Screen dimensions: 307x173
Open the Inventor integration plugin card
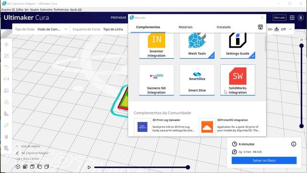click(156, 46)
